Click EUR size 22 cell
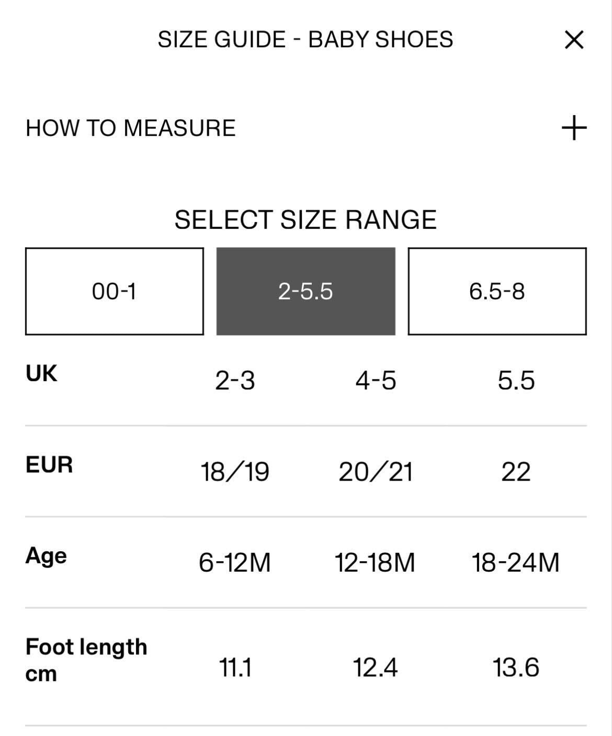This screenshot has width=612, height=736. pos(516,472)
